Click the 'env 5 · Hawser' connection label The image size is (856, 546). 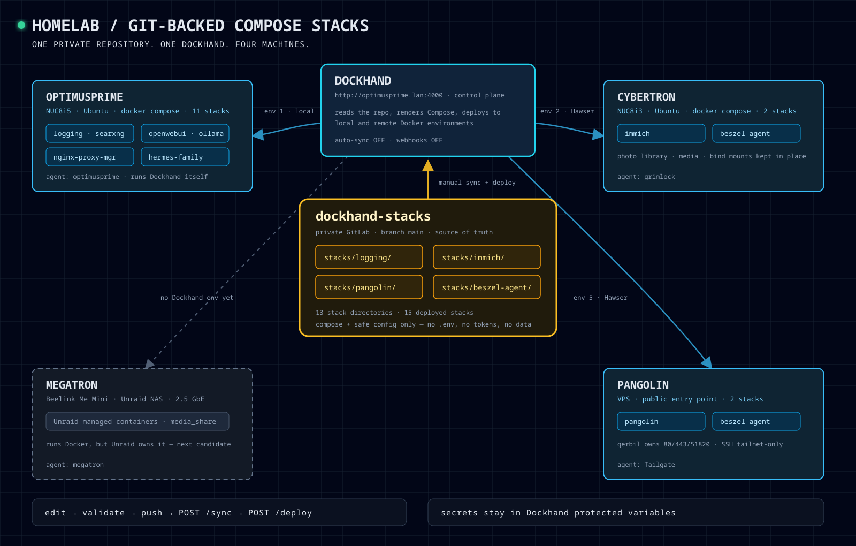(x=600, y=298)
